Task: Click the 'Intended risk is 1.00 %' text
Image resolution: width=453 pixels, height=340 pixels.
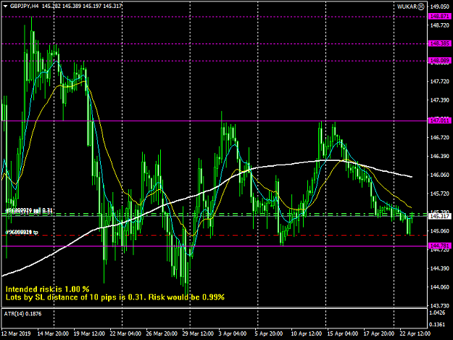Action: tap(47, 289)
